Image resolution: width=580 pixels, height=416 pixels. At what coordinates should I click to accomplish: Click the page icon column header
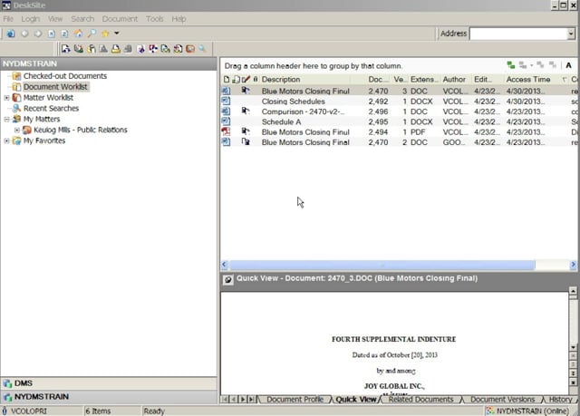point(227,79)
